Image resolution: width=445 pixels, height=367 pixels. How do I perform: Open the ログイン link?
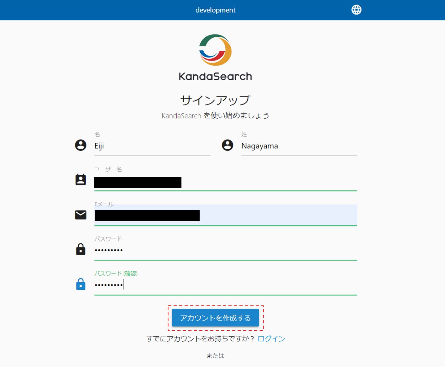click(x=271, y=339)
